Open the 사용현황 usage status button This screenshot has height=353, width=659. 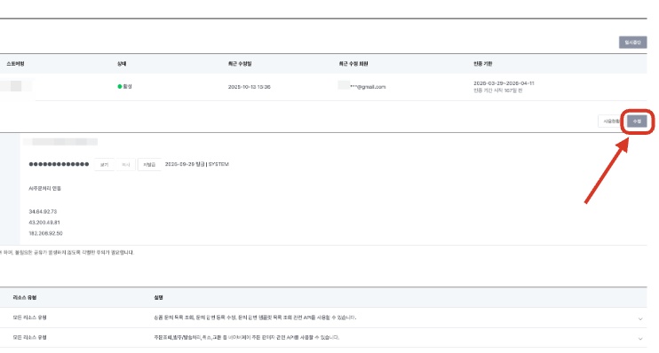(x=611, y=122)
